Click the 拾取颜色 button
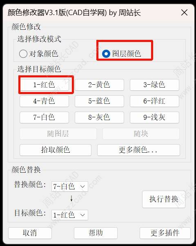The width and height of the screenshot is (196, 246). (x=56, y=150)
